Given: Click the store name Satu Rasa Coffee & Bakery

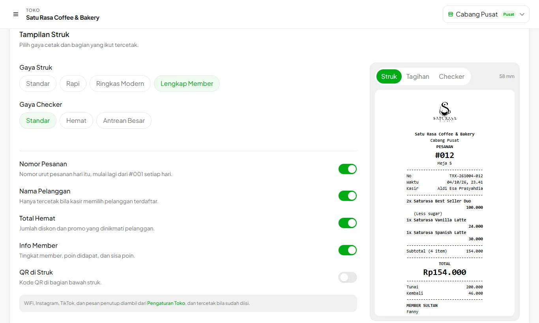Looking at the screenshot, I should (x=63, y=18).
